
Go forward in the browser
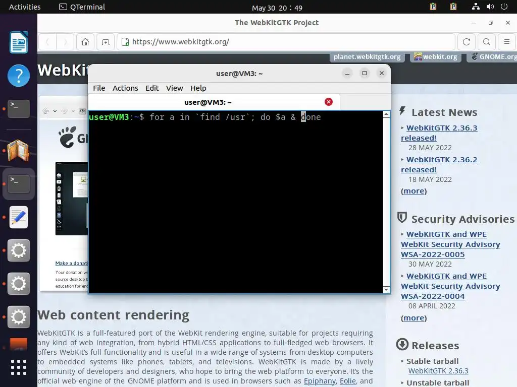(65, 42)
